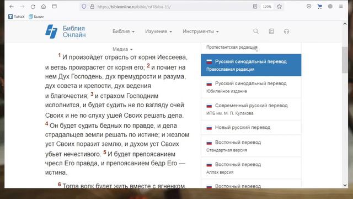Click verse number 2 marker
Screen dimensions: 353x199
point(148,65)
